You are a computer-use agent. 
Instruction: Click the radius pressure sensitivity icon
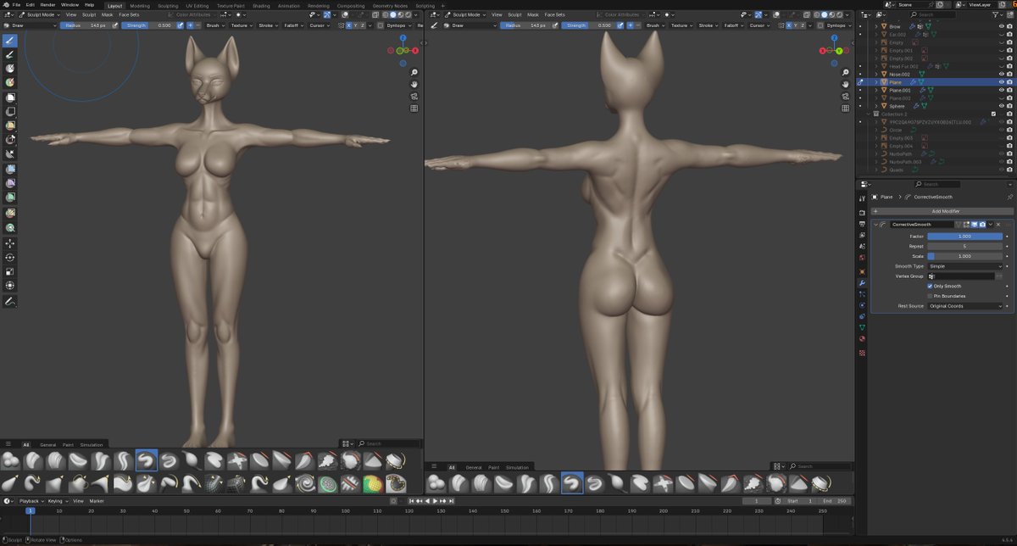coord(115,25)
